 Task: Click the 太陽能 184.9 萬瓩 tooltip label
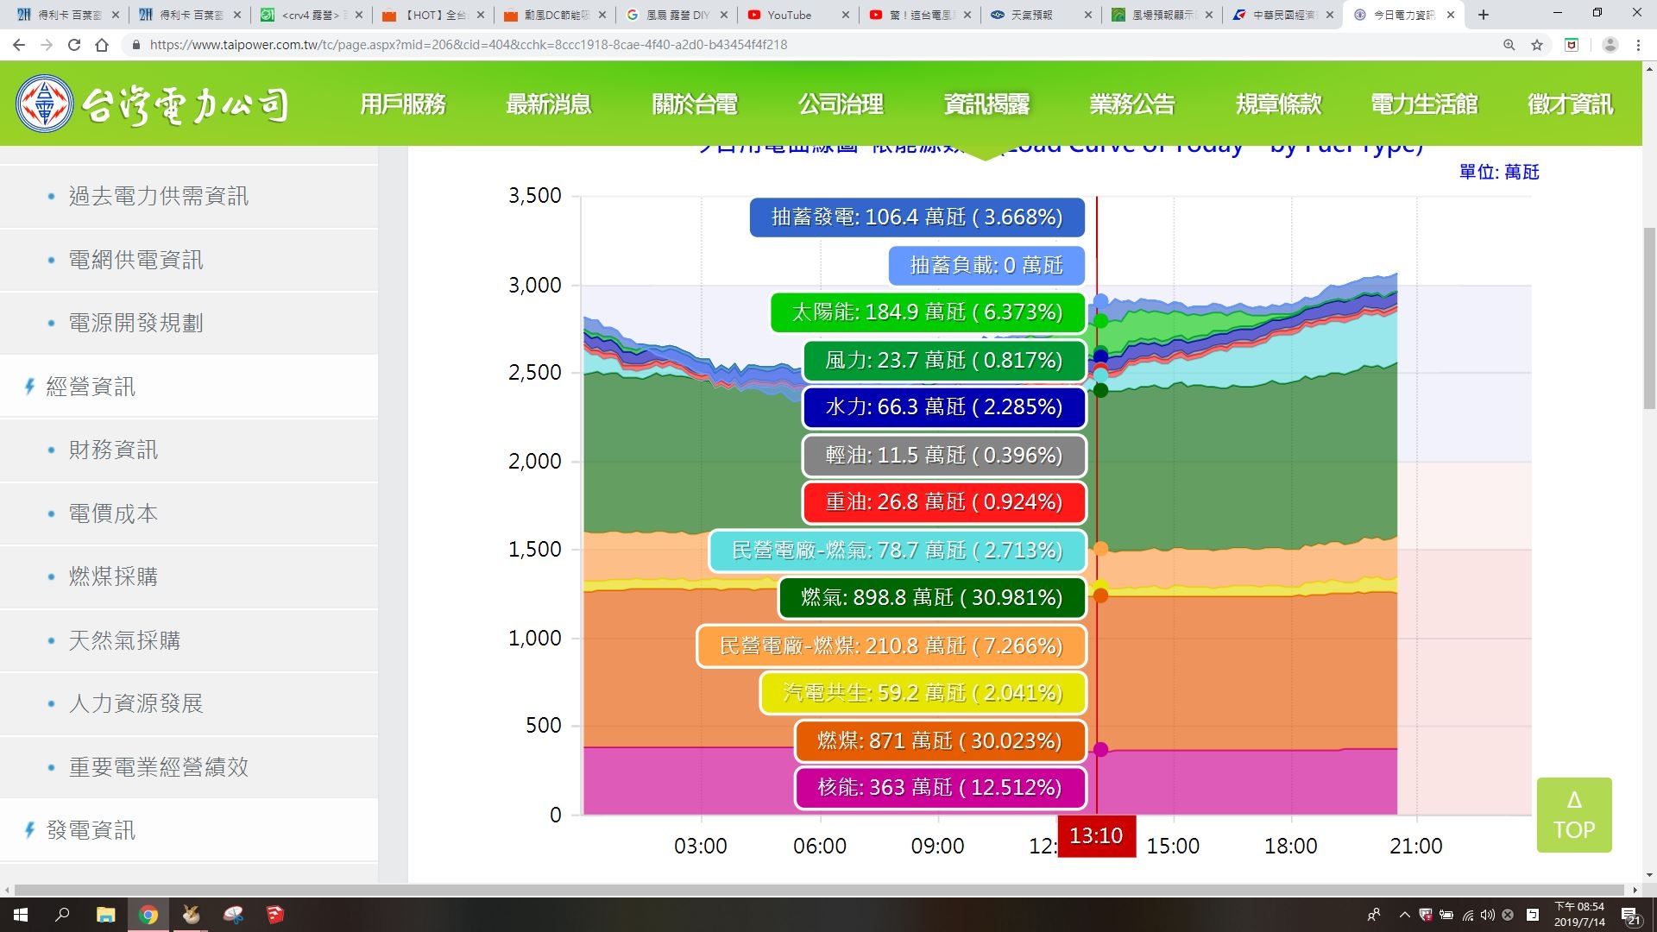pos(928,312)
